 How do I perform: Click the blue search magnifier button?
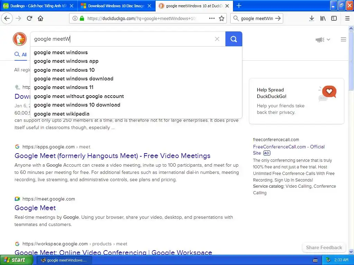(234, 39)
